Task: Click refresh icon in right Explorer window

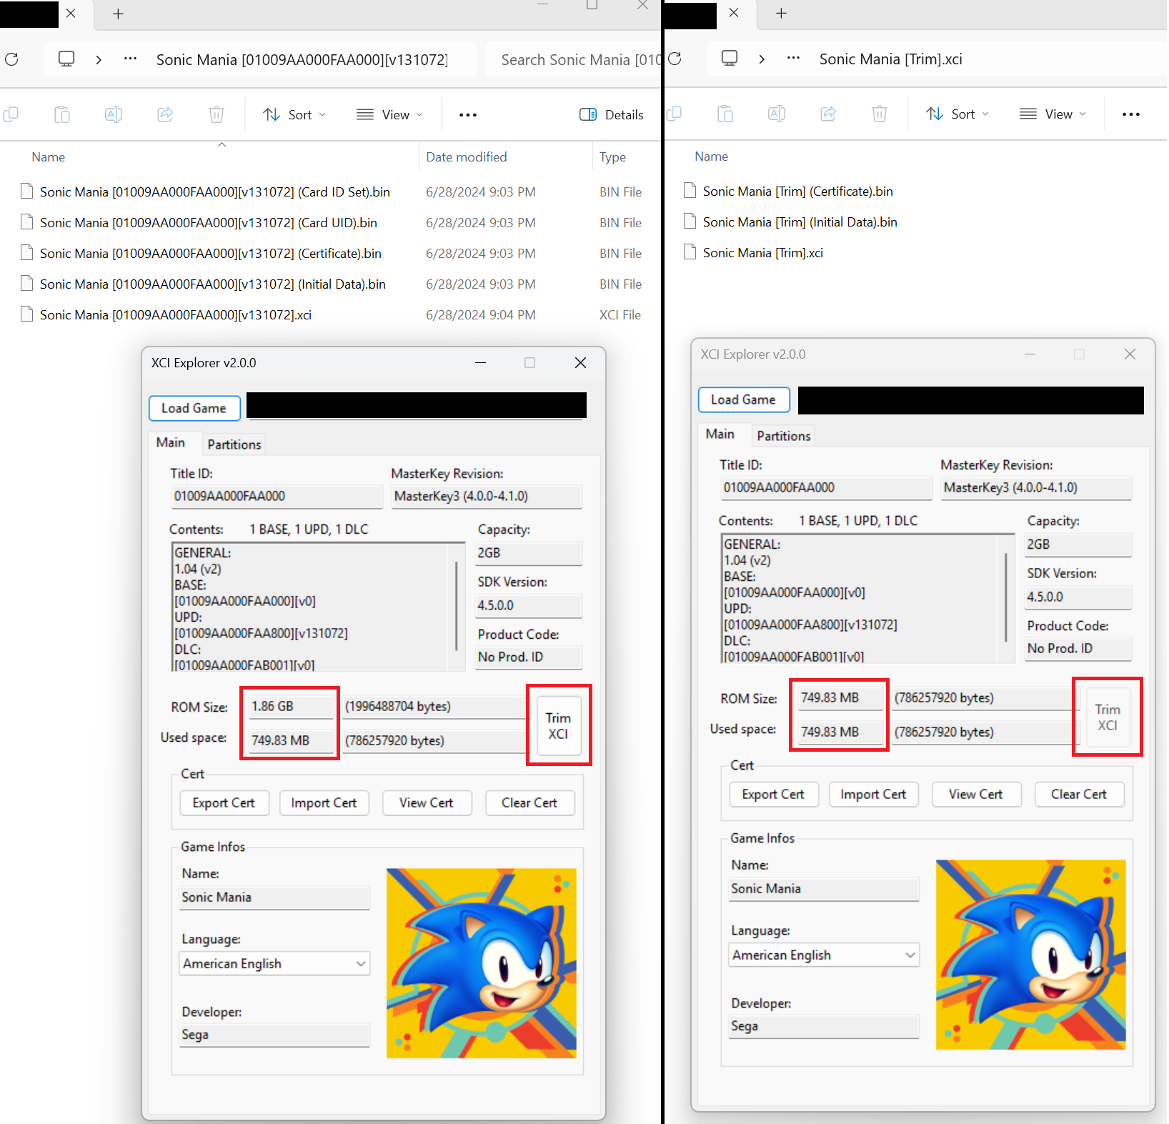Action: click(x=675, y=59)
